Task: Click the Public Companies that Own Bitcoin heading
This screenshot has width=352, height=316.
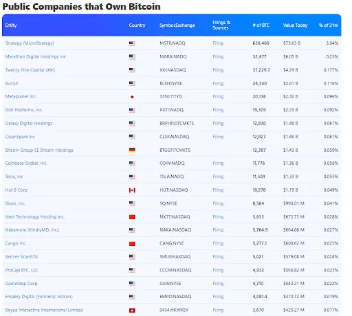Action: 81,6
